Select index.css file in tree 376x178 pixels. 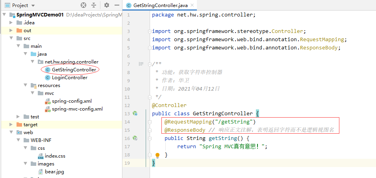click(55, 156)
